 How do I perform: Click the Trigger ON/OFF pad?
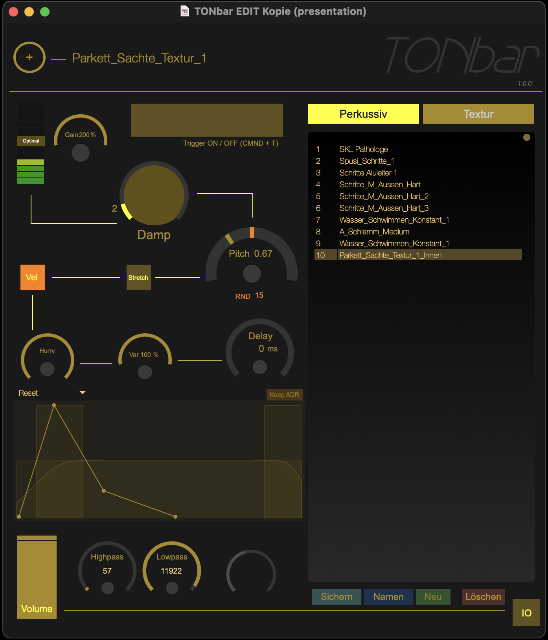[207, 120]
